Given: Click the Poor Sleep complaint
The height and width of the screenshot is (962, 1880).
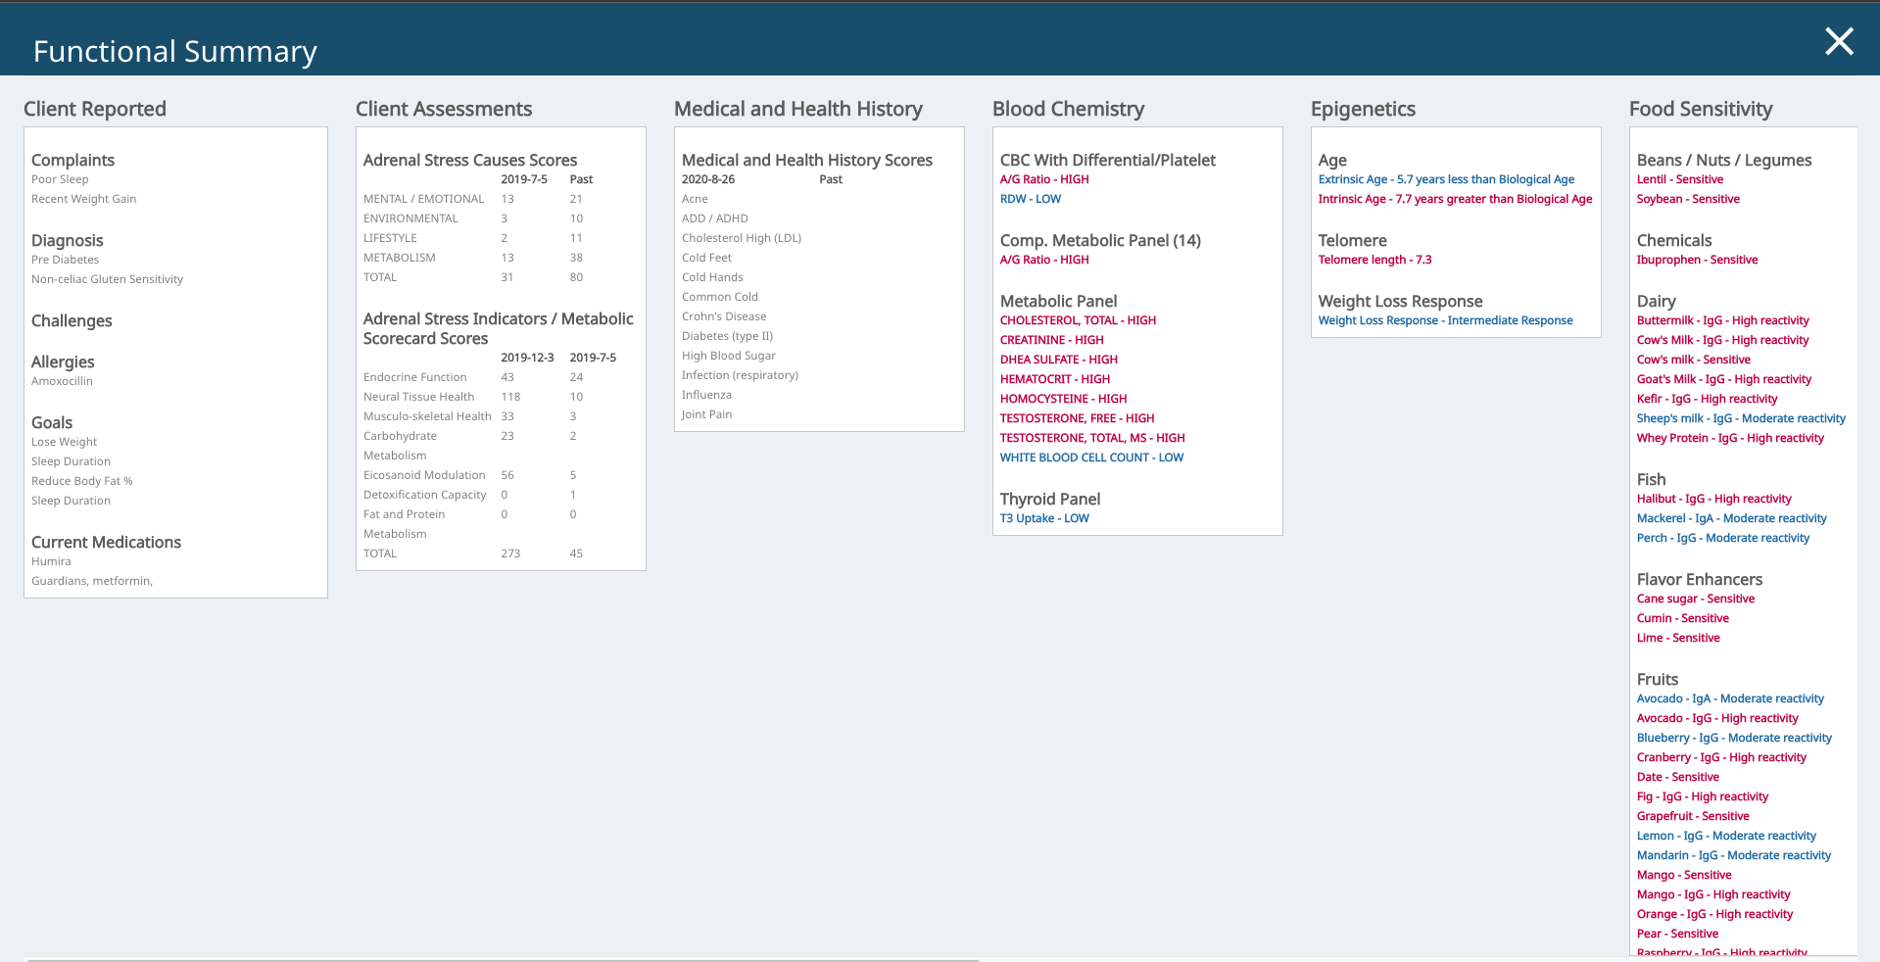Looking at the screenshot, I should [60, 179].
